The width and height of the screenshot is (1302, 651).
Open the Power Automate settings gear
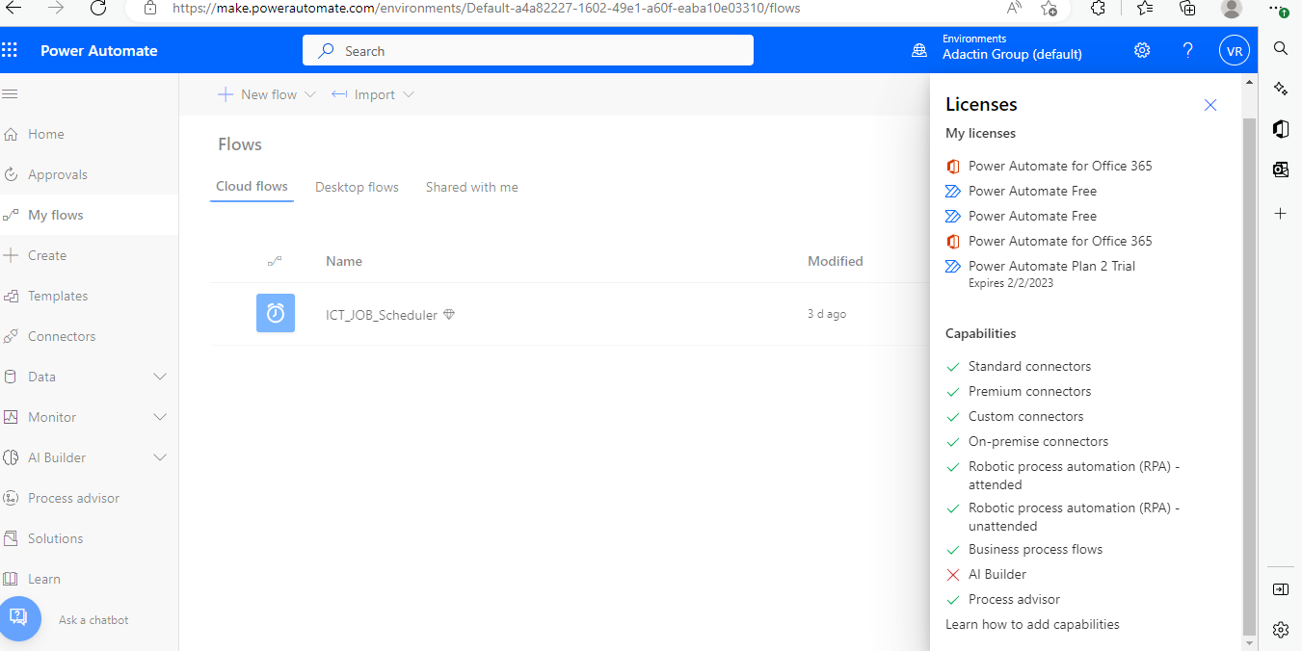[1141, 49]
